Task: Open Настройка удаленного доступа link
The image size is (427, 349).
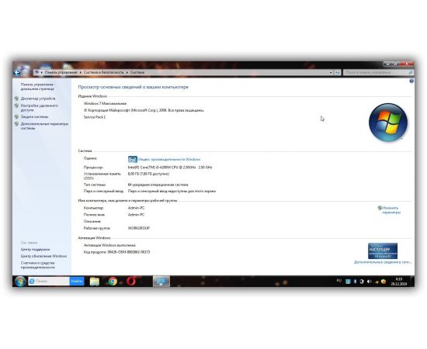Action: (x=40, y=108)
